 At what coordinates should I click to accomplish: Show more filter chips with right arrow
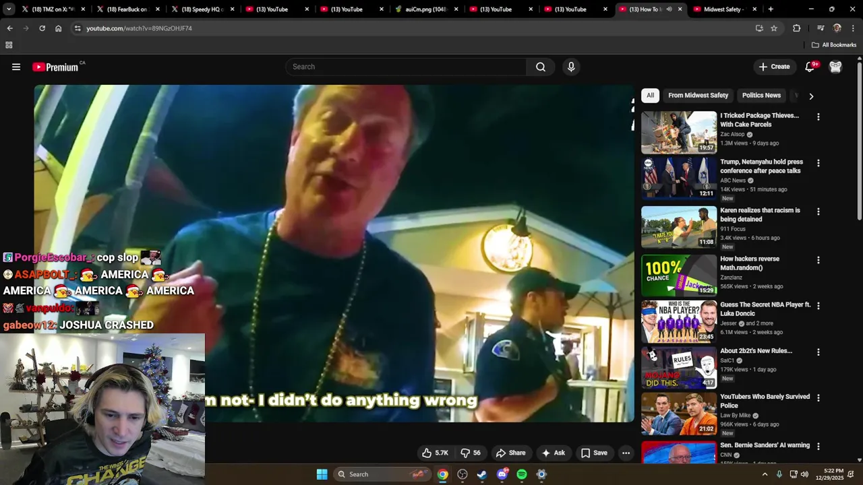coord(811,96)
